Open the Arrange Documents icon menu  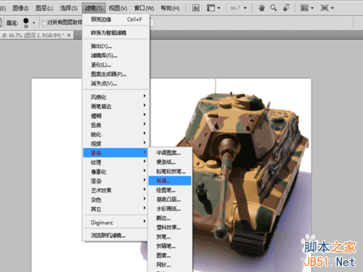(307, 8)
